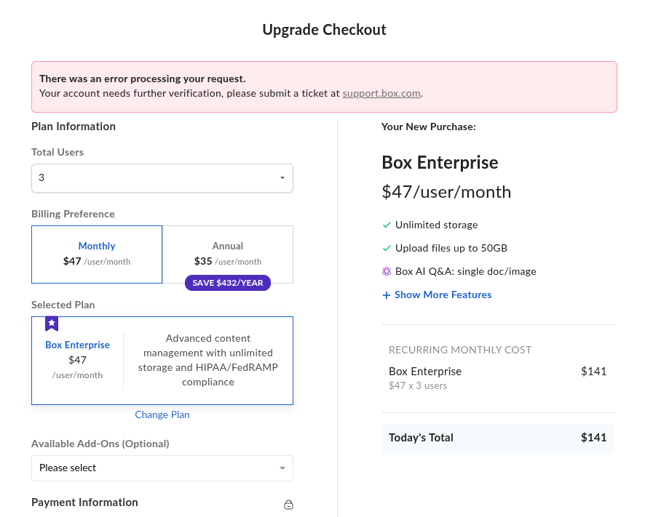Image resolution: width=645 pixels, height=517 pixels.
Task: Click the error message headline text
Action: [143, 79]
